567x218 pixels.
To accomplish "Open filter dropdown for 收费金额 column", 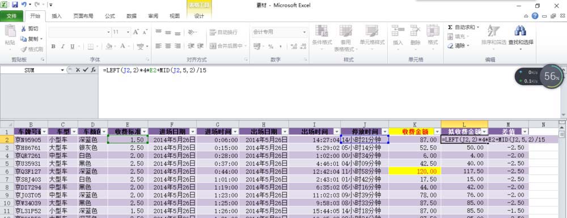I will (x=437, y=132).
